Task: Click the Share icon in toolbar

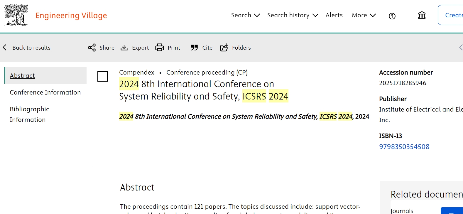Action: [x=92, y=48]
